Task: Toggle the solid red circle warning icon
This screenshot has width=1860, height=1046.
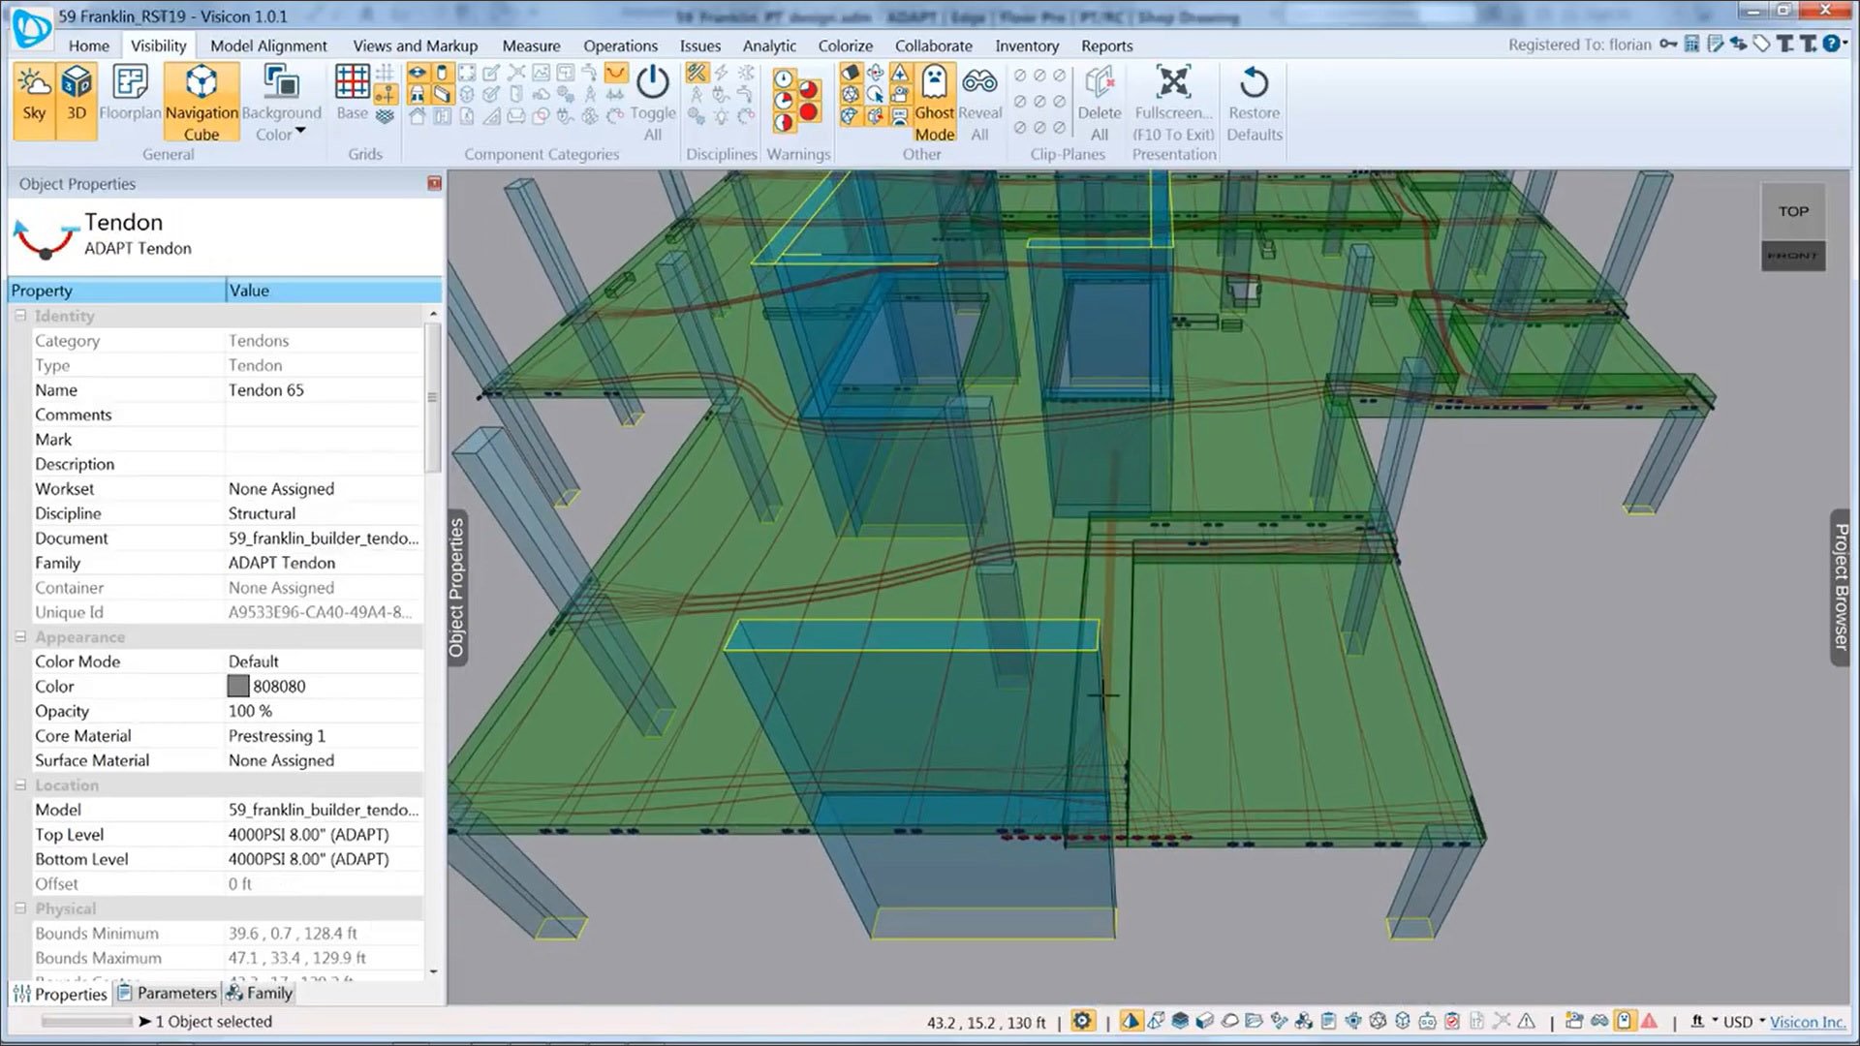Action: (809, 111)
